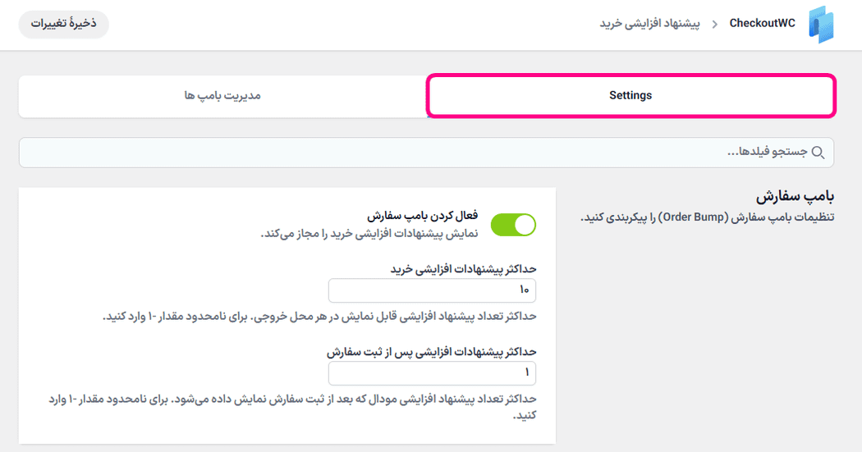Click the text نمایش پیشنهادات افزایشی خرید را مجاز می‌کند
This screenshot has width=862, height=452.
click(369, 234)
